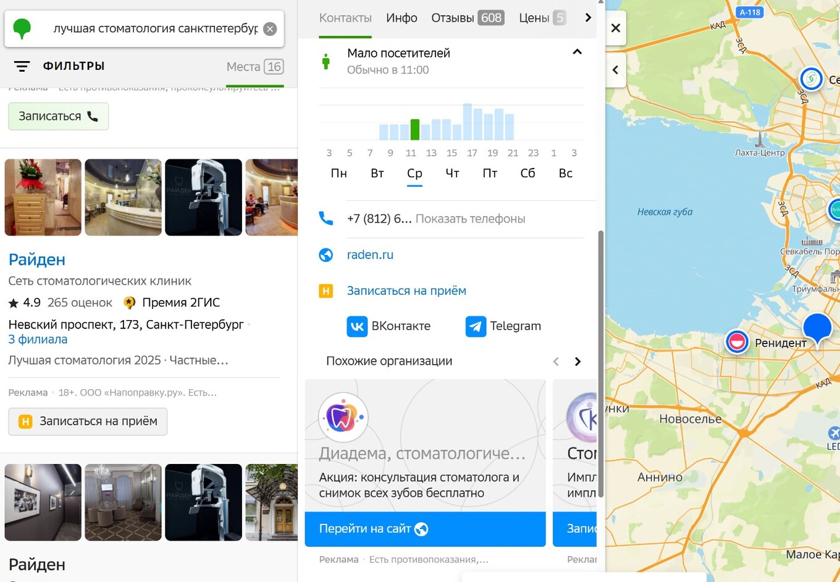Select the Места 16 tab
This screenshot has height=582, width=840.
[x=254, y=67]
